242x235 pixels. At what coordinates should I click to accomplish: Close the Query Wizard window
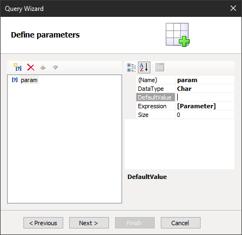(233, 8)
